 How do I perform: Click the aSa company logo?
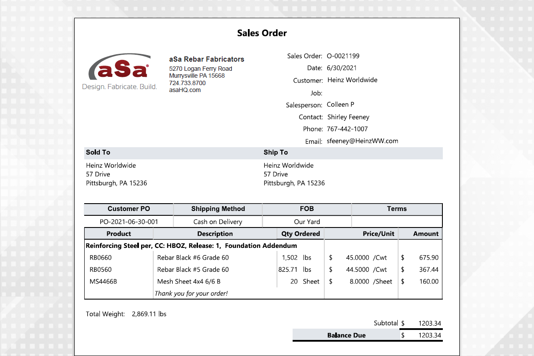coord(120,72)
